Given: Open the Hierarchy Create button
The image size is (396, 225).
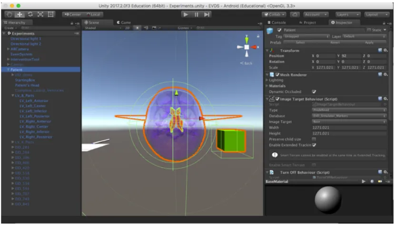Looking at the screenshot, I should coord(10,28).
